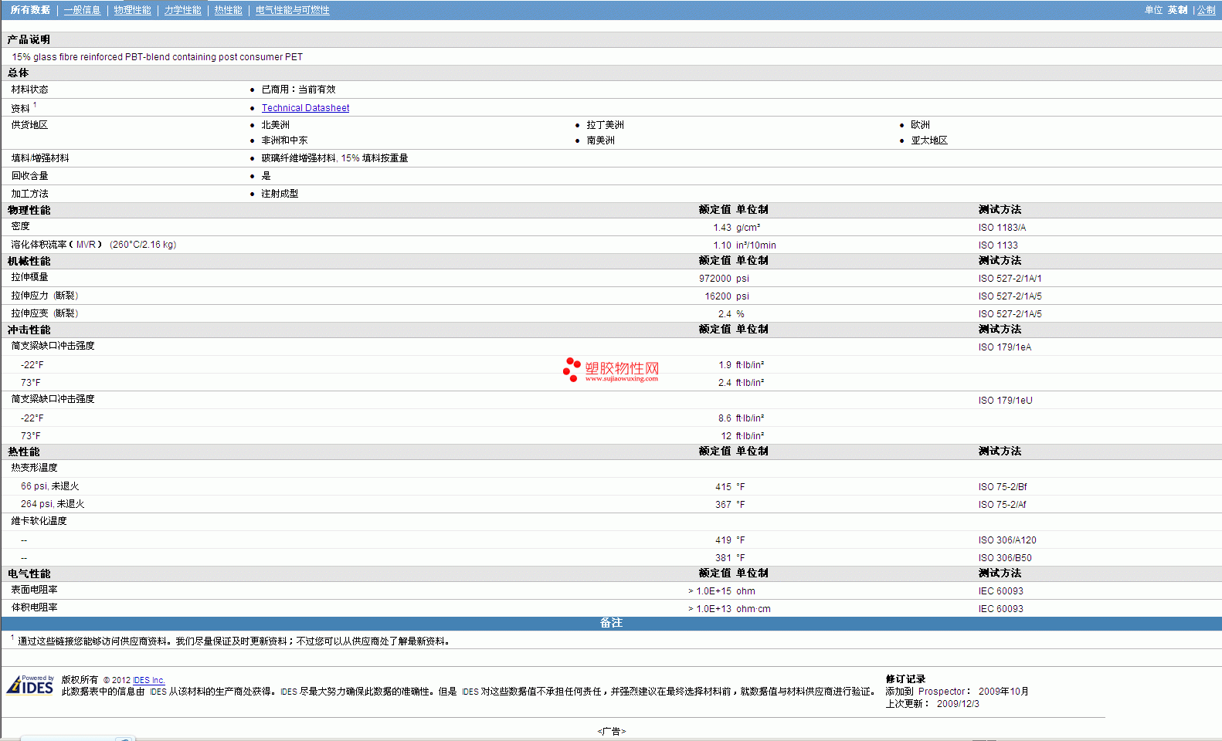Click the MVR term link

(86, 245)
